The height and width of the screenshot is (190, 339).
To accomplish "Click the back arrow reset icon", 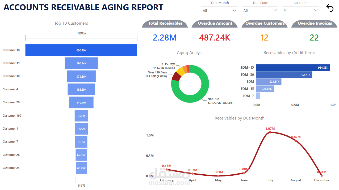I will pos(330,8).
